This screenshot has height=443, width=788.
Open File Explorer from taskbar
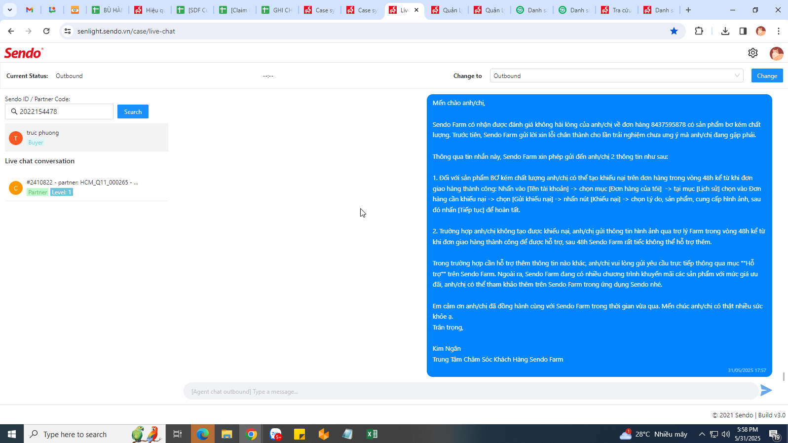[x=227, y=434]
